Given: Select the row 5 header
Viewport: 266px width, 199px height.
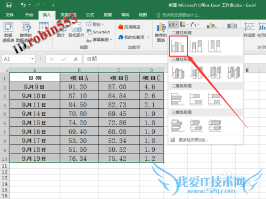Looking at the screenshot, I should 5,114.
